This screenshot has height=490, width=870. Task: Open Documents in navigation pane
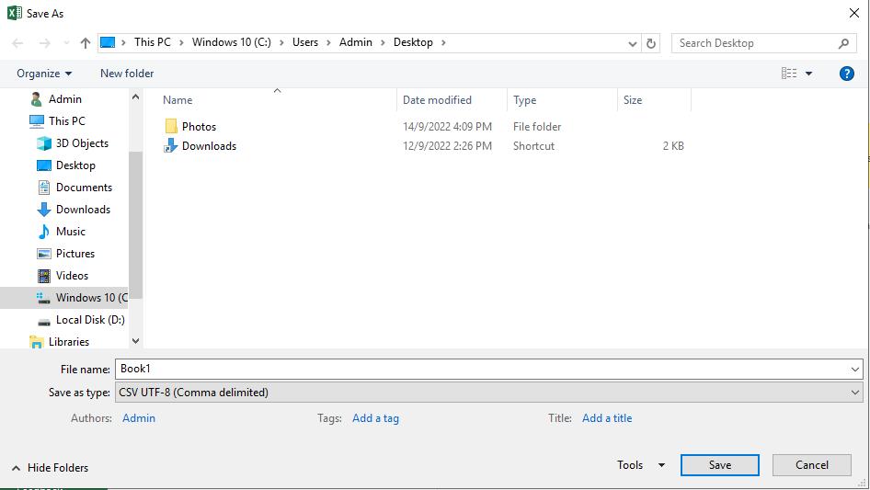coord(84,188)
